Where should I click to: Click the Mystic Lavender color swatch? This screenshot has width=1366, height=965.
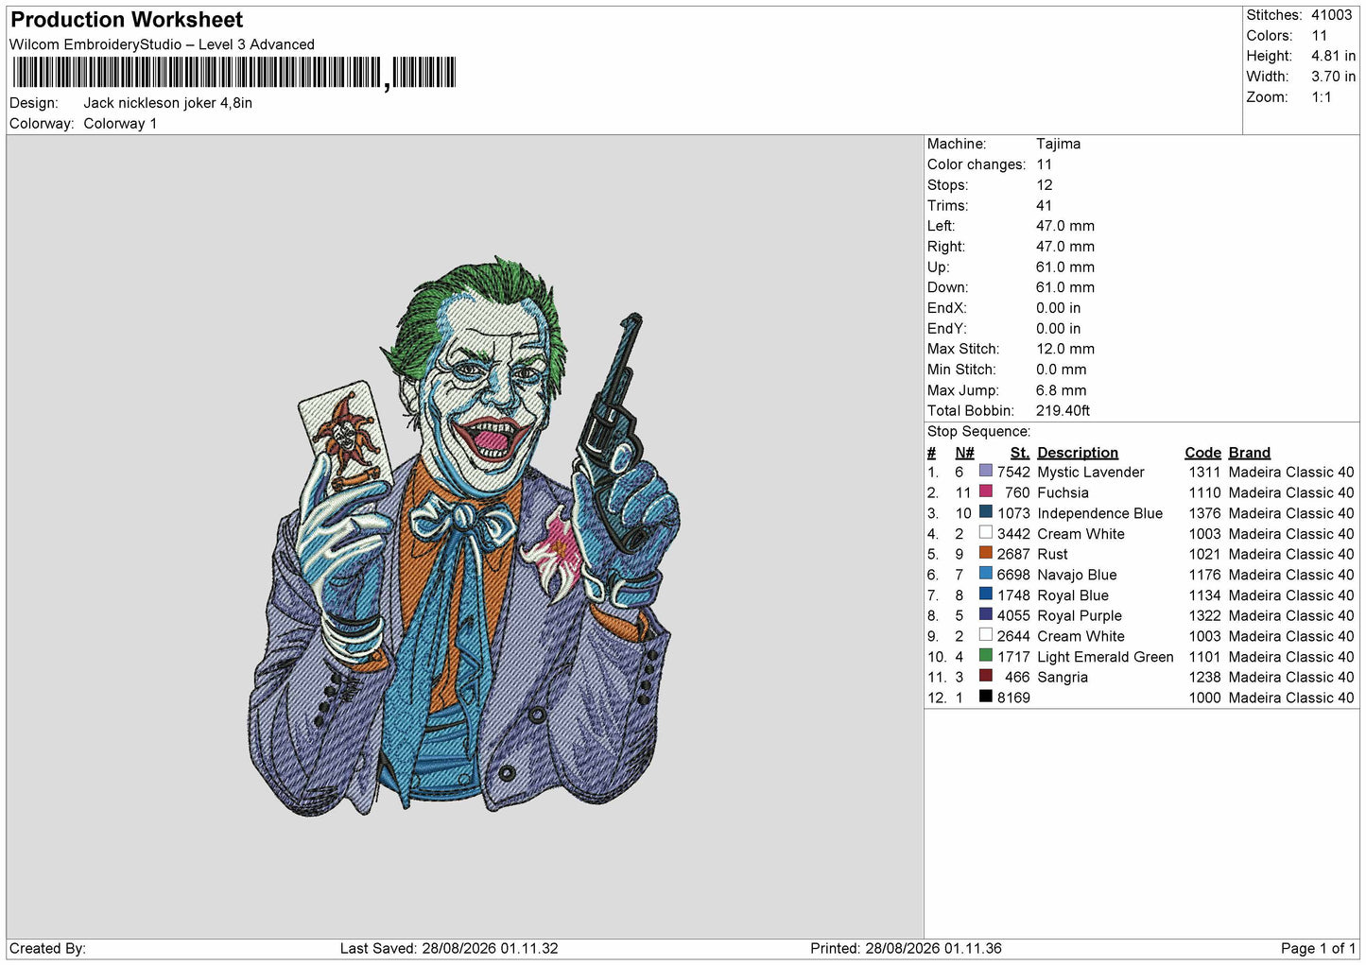986,471
